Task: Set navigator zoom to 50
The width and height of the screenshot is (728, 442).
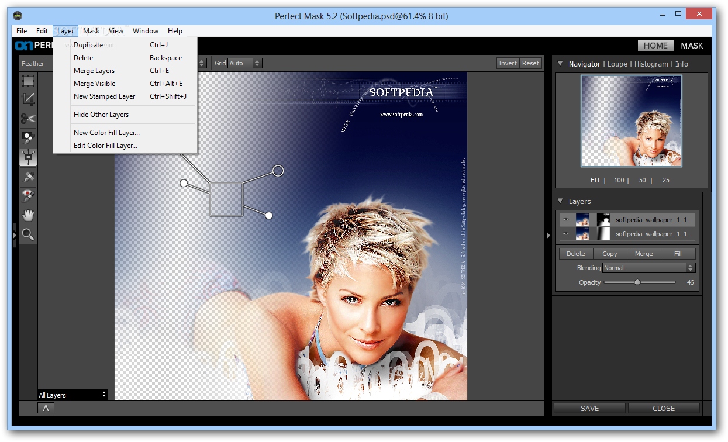Action: [x=643, y=180]
